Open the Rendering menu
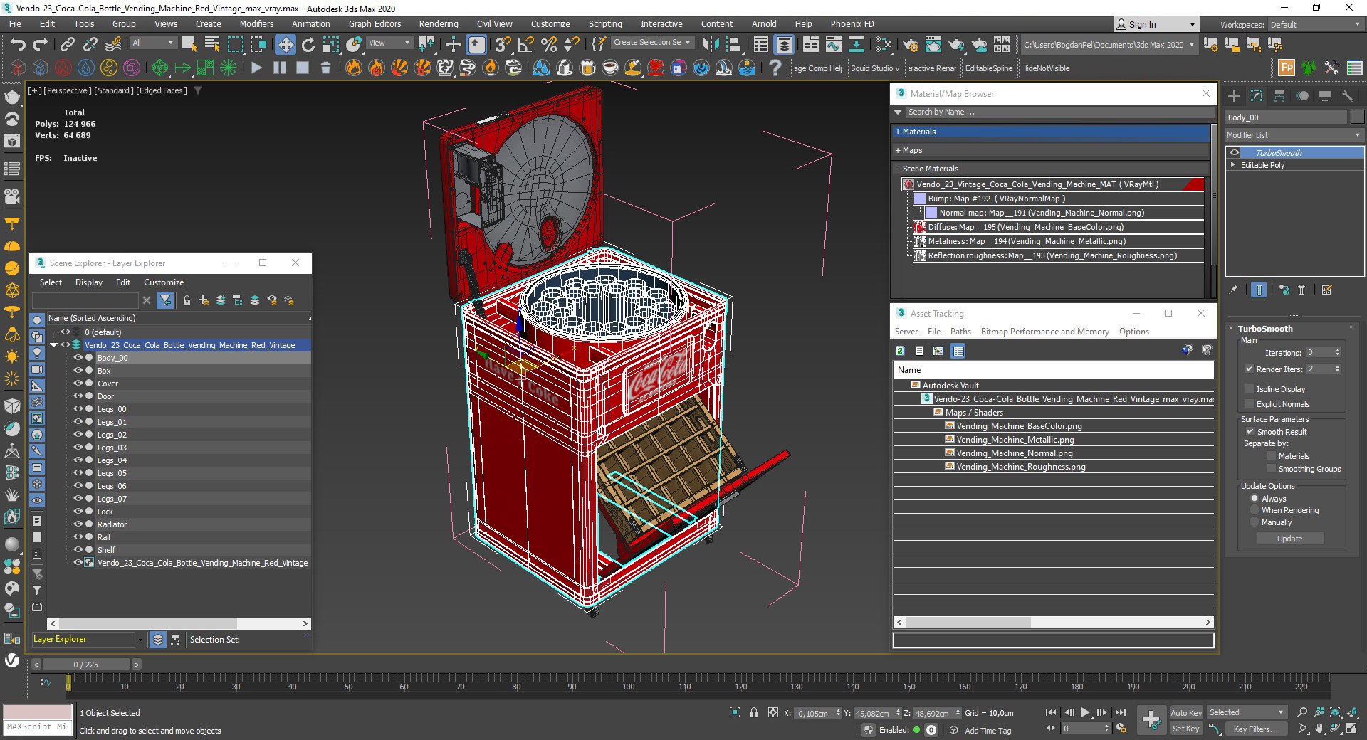Viewport: 1367px width, 740px height. 439,24
